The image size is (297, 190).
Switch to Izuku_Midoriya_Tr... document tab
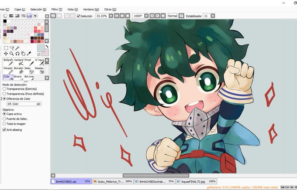coord(113,181)
